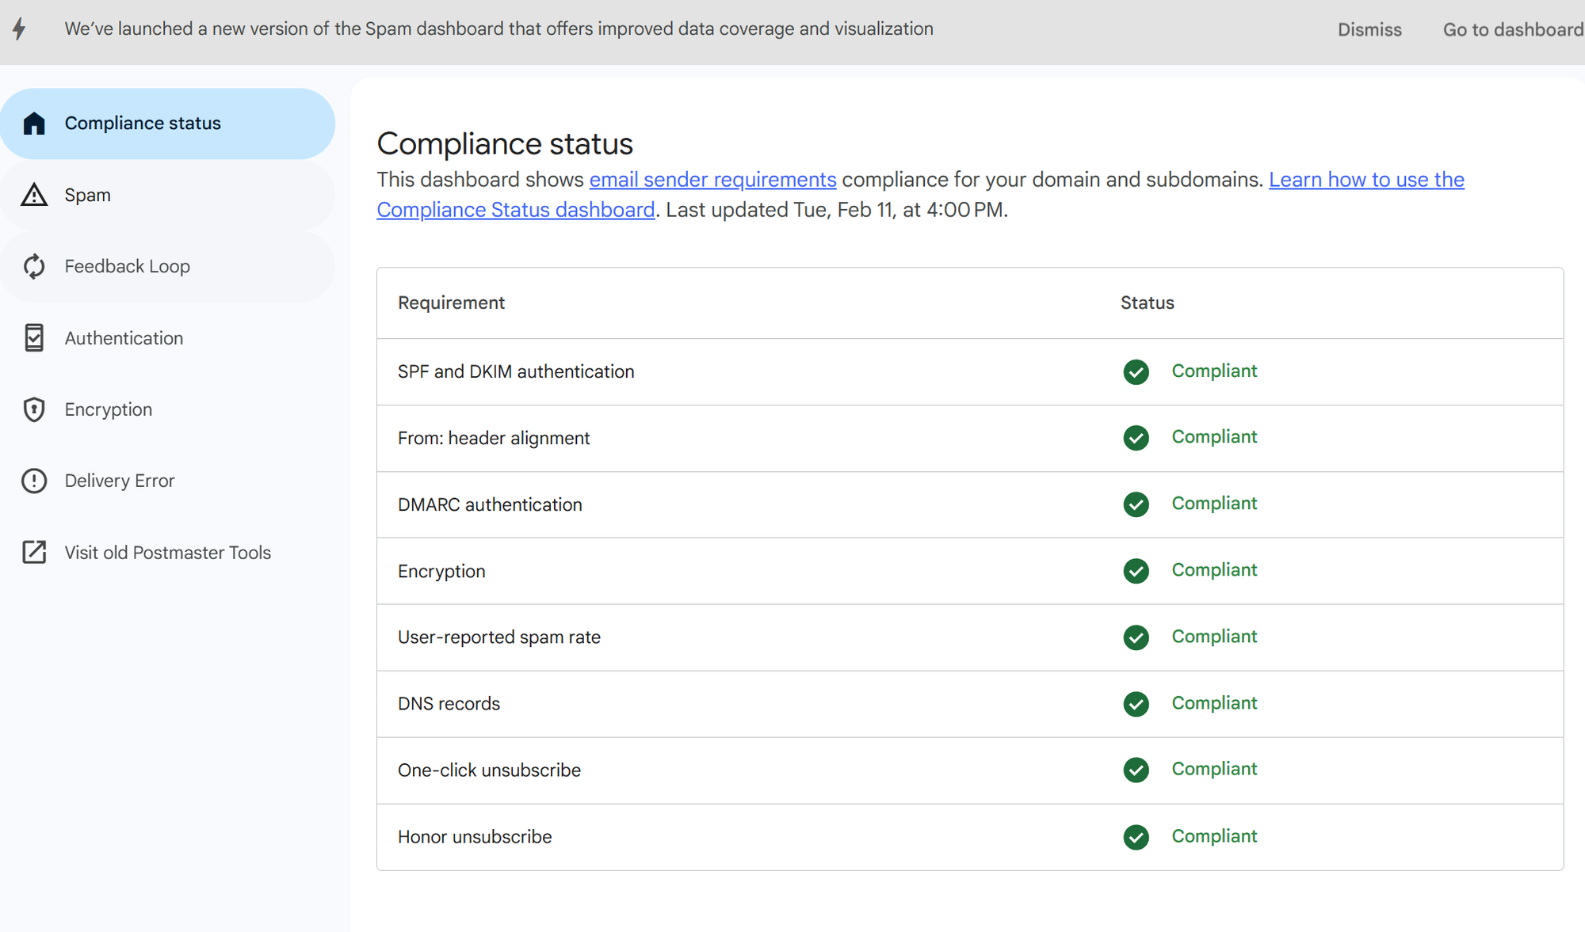Click the Compliance status home icon
Screen dimensions: 1585x932
point(34,124)
